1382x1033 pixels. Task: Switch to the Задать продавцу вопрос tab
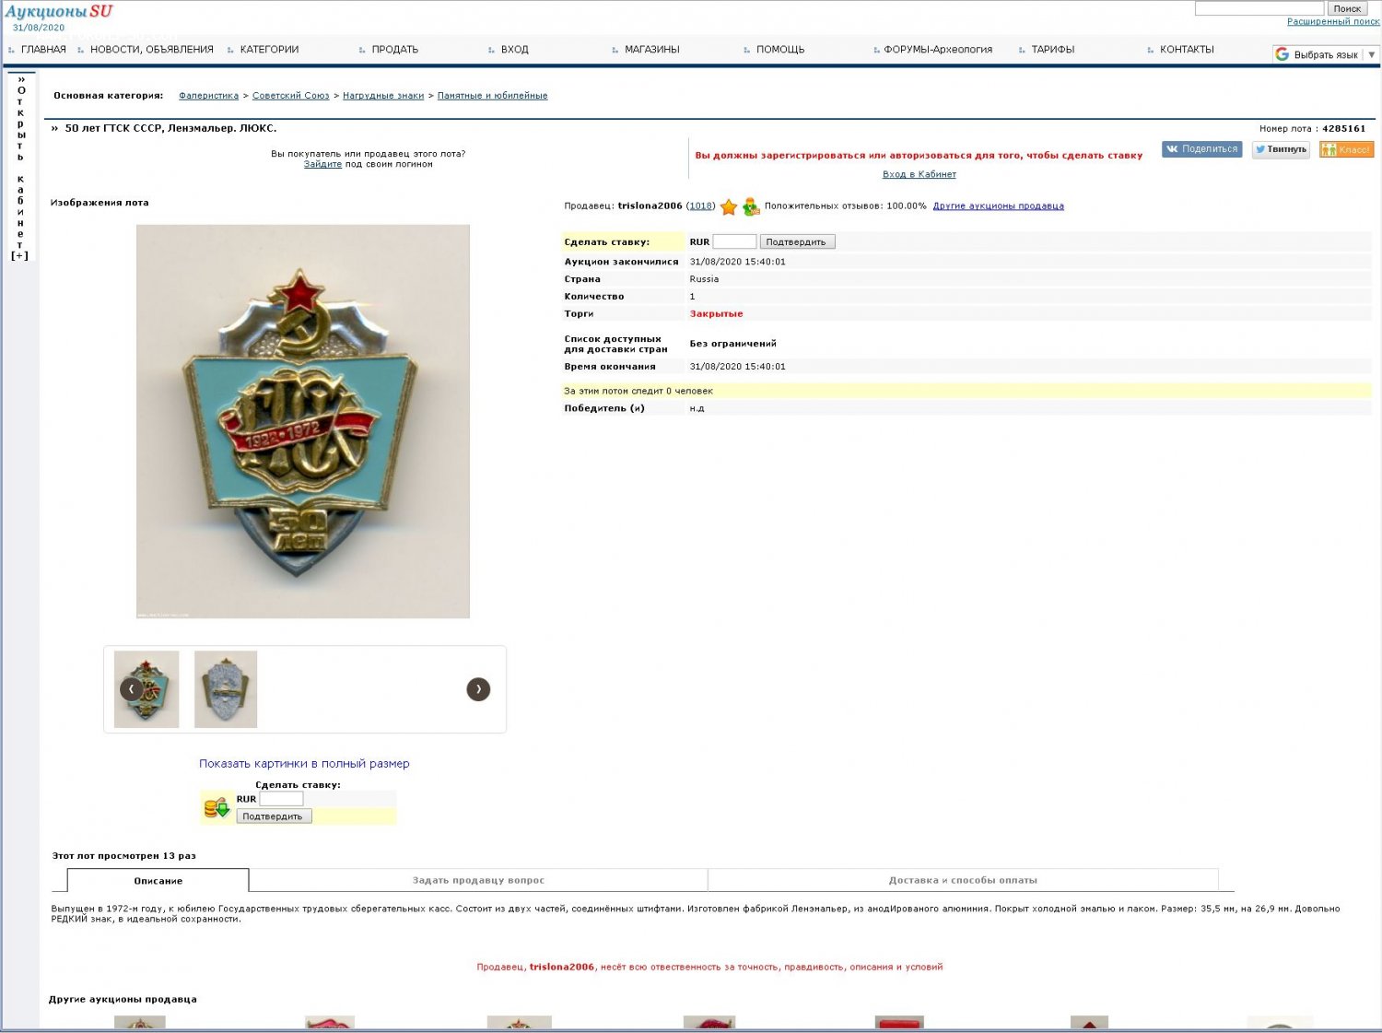tap(478, 880)
